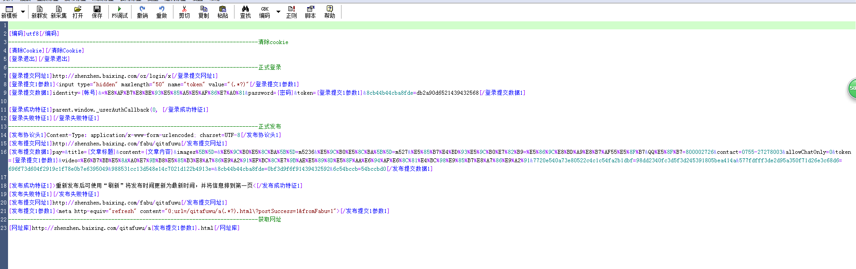Click the GBK 编码 encoding button

tap(264, 12)
